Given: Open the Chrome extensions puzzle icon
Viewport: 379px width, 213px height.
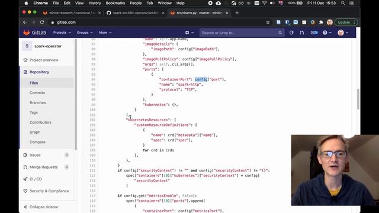Looking at the screenshot, I should click(321, 22).
